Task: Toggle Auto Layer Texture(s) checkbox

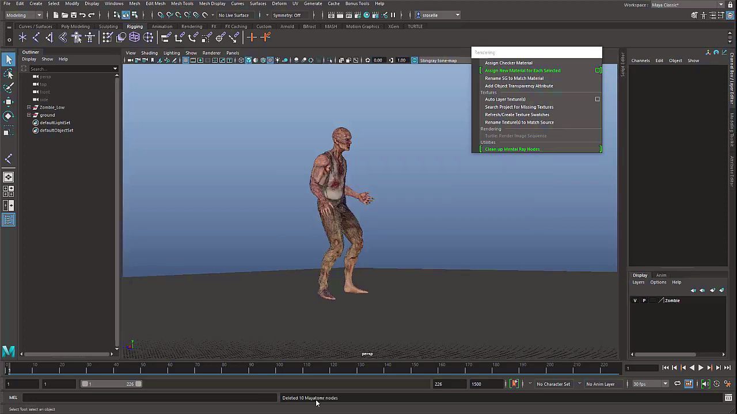Action: coord(597,99)
